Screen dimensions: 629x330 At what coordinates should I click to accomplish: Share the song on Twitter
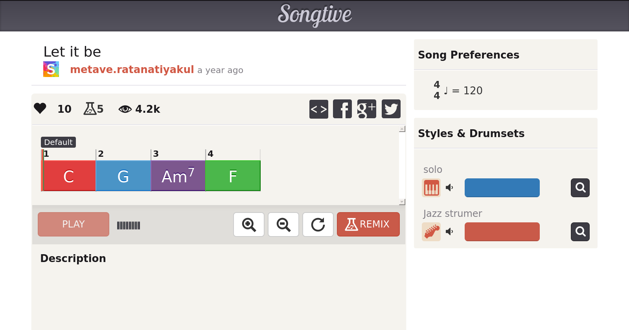391,109
